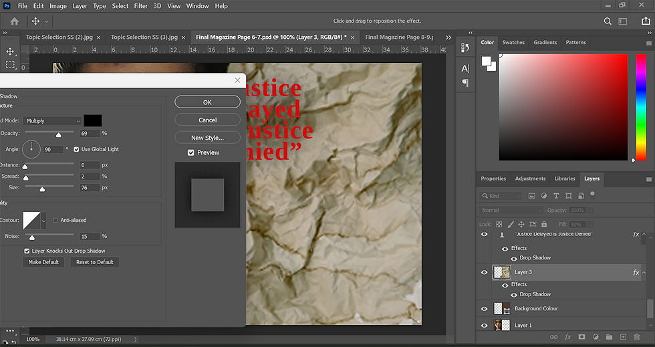Open the Paragraph panel icon

[466, 83]
